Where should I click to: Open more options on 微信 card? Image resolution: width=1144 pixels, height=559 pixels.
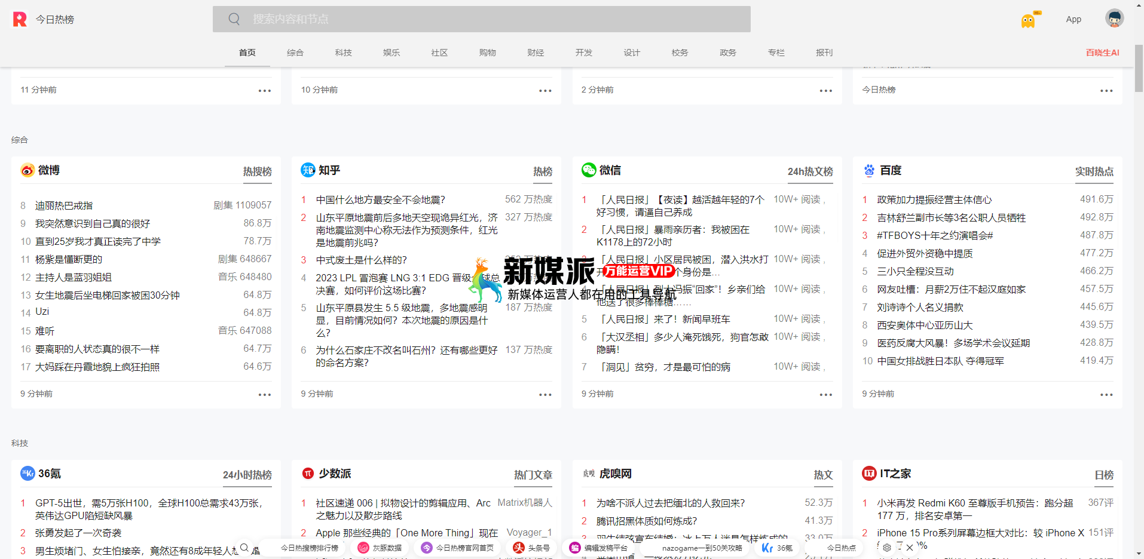click(826, 395)
